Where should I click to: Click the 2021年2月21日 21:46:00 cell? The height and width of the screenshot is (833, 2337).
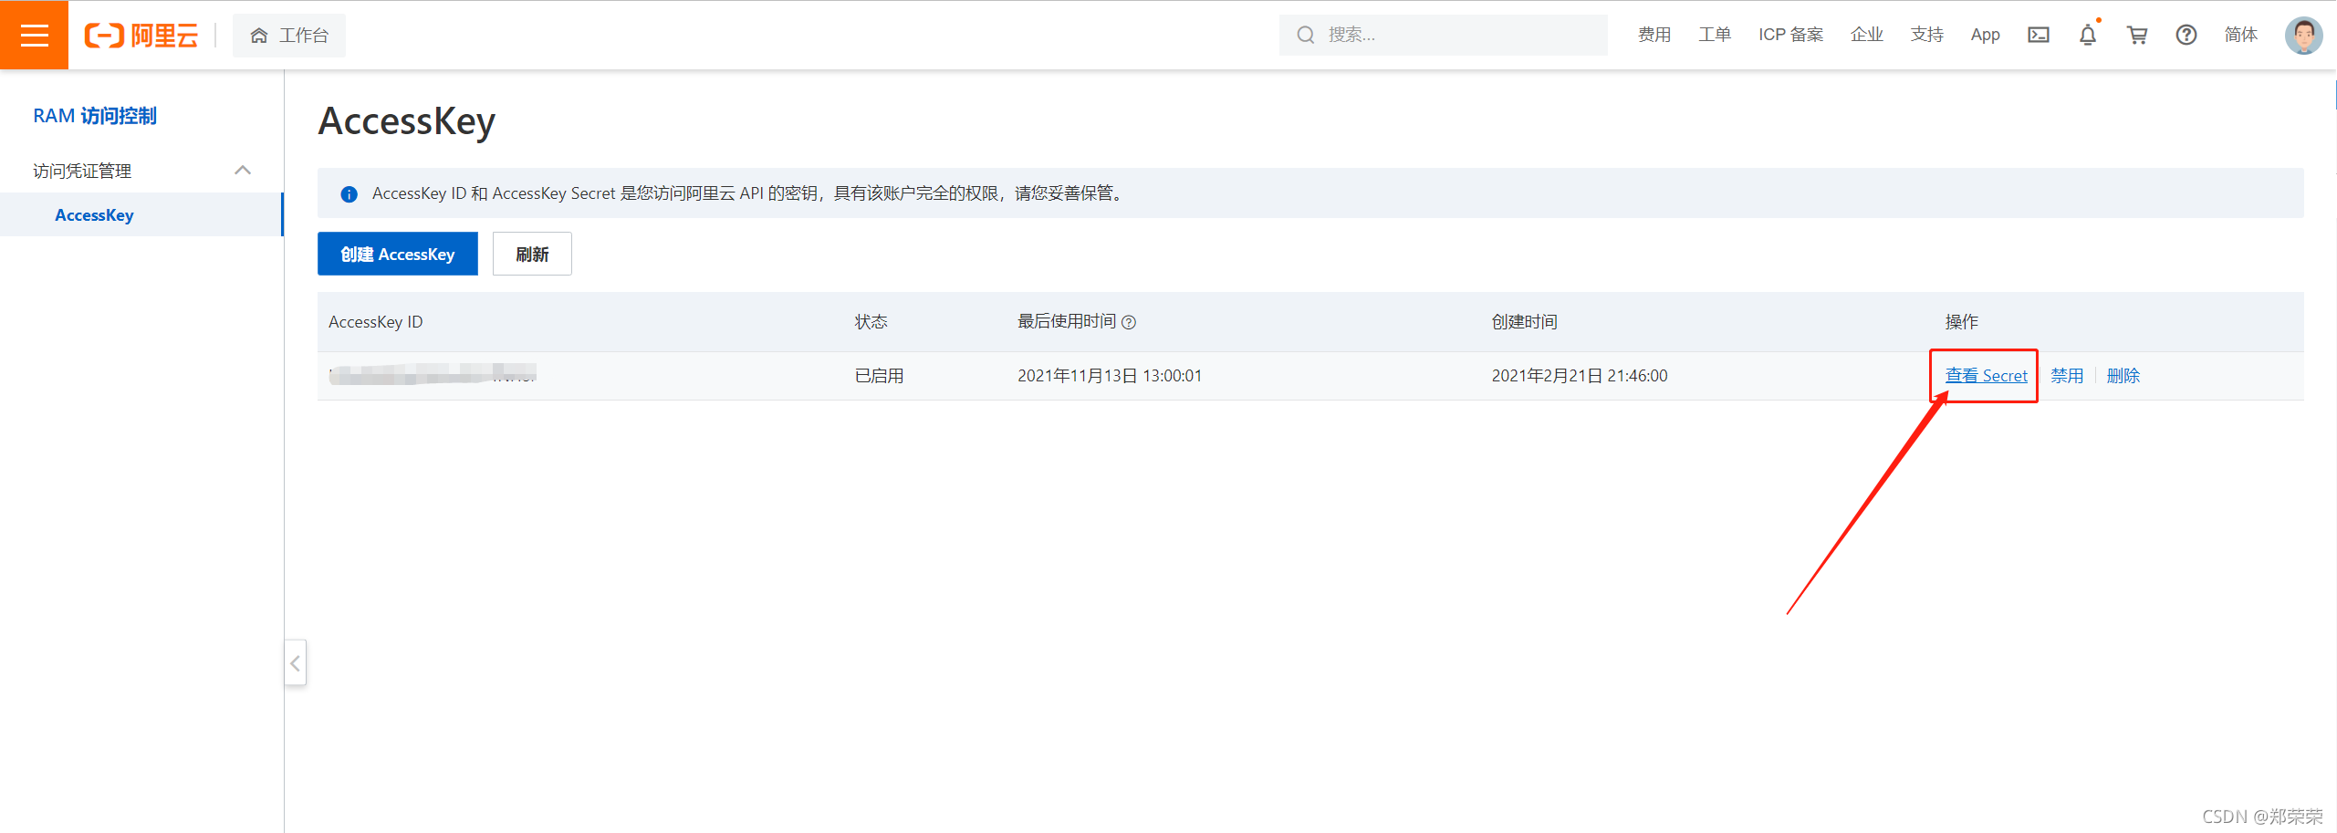(x=1580, y=376)
